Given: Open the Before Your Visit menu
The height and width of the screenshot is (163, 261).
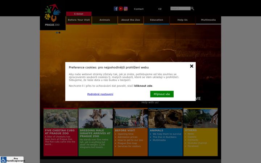Looking at the screenshot, I should (x=79, y=20).
